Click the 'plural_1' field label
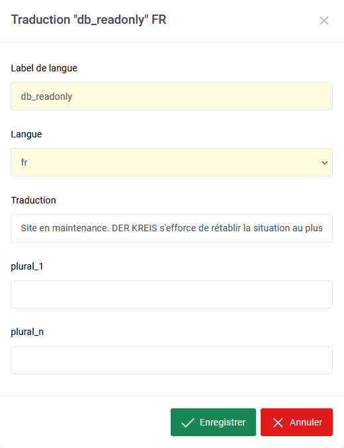Viewport: 344px width, 448px height. pyautogui.click(x=27, y=266)
